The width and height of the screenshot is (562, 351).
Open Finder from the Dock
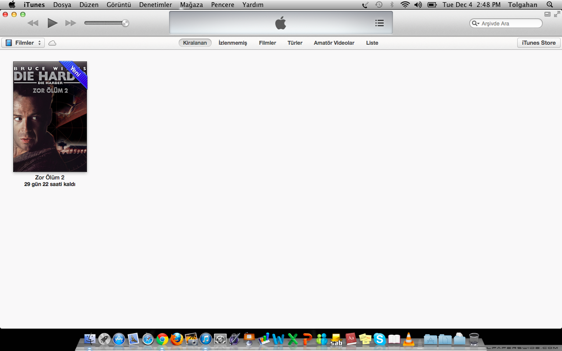tap(90, 339)
